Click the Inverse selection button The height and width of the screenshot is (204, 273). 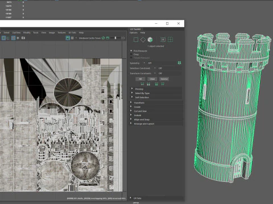164,79
